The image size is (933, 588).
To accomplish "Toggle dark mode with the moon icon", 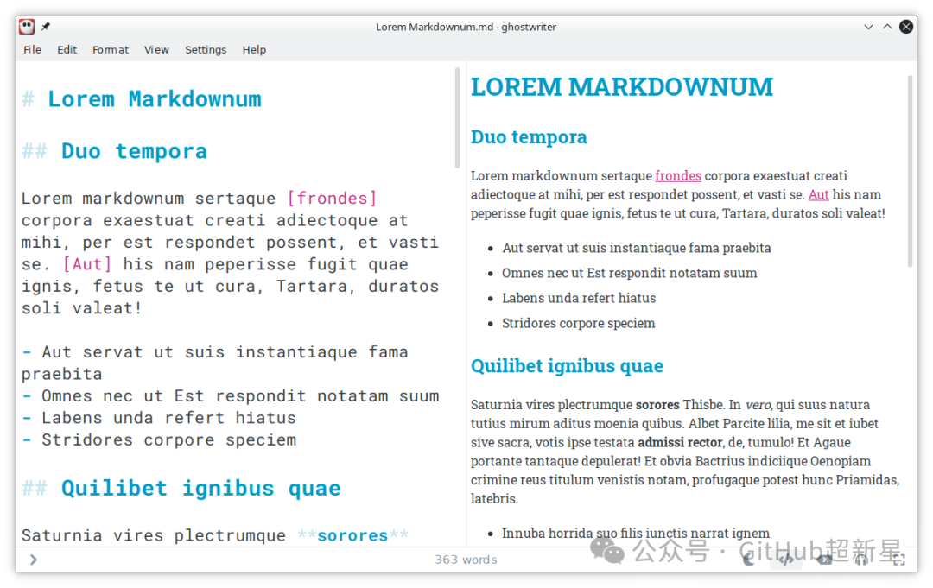I will pos(750,560).
